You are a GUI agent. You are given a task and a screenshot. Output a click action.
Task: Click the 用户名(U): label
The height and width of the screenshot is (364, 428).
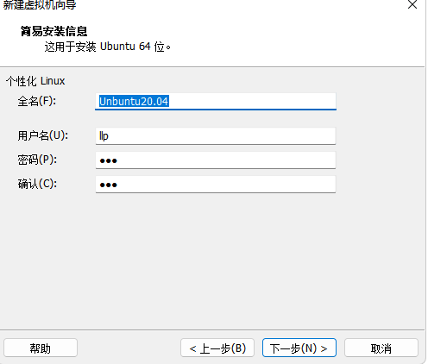click(x=43, y=135)
